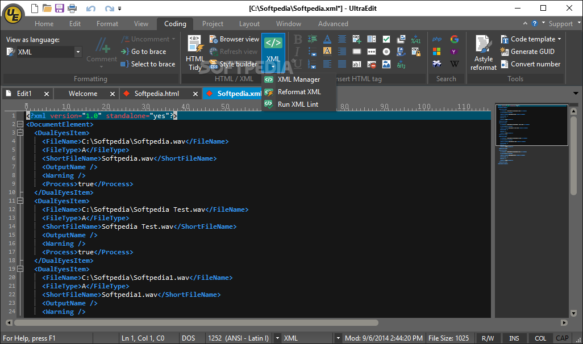Choose Run XML Lint menu entry

pyautogui.click(x=298, y=104)
